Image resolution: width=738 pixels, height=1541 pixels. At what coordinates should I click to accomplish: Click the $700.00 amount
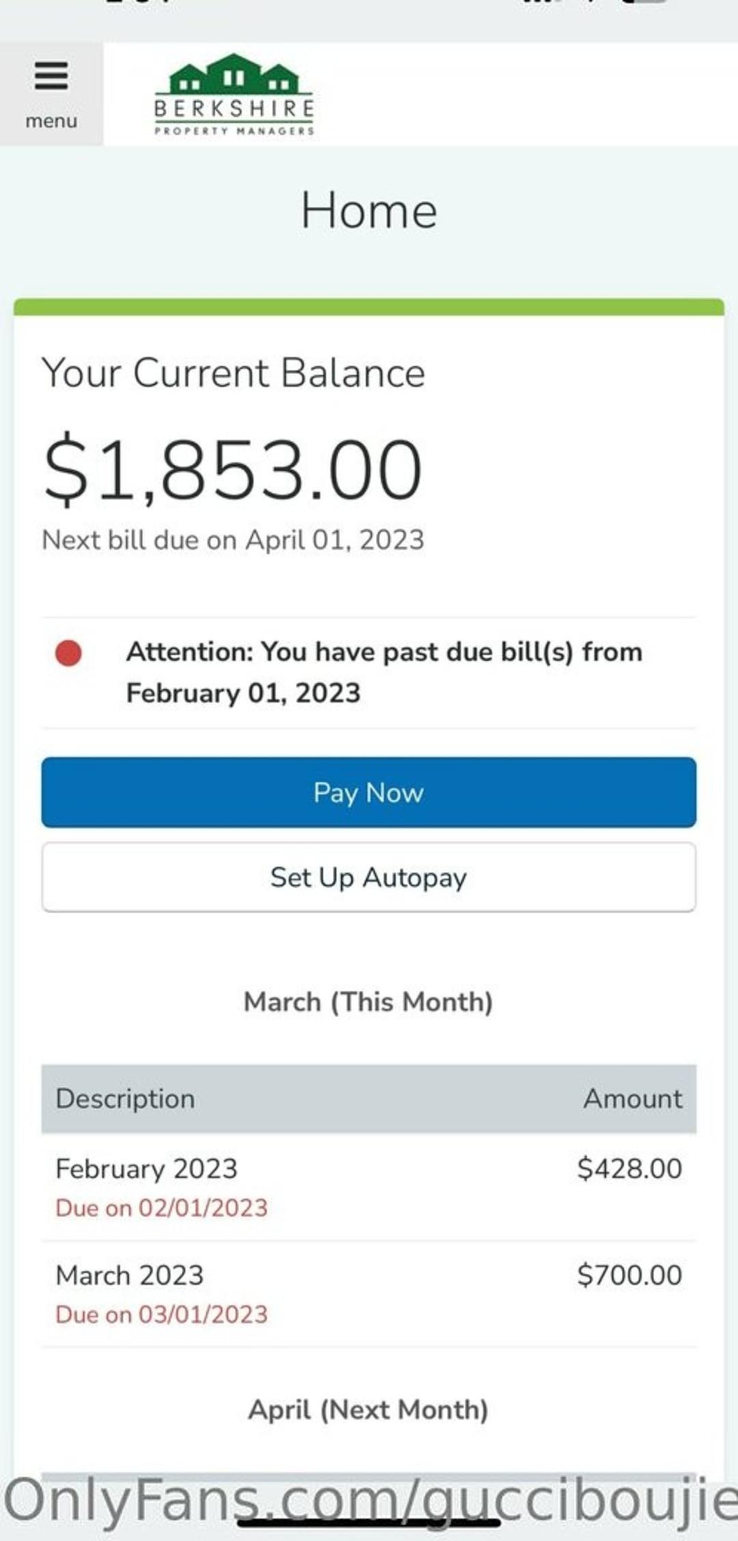pos(629,1275)
